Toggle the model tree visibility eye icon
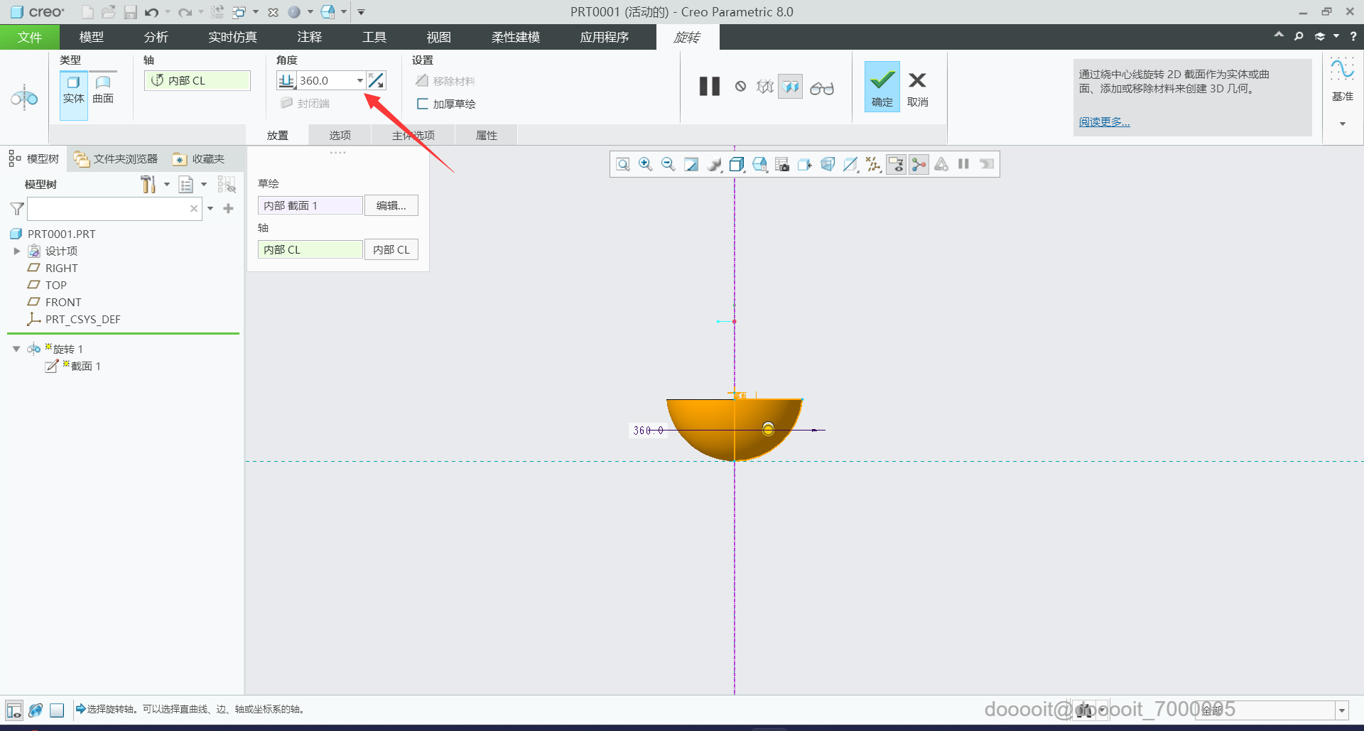 (x=227, y=185)
